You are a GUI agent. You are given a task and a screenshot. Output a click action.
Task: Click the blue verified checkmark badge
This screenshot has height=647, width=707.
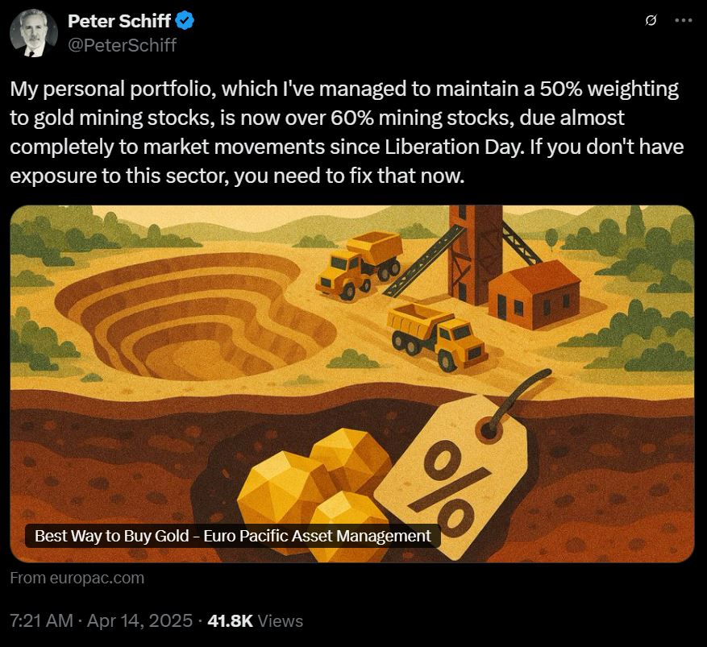pos(185,21)
